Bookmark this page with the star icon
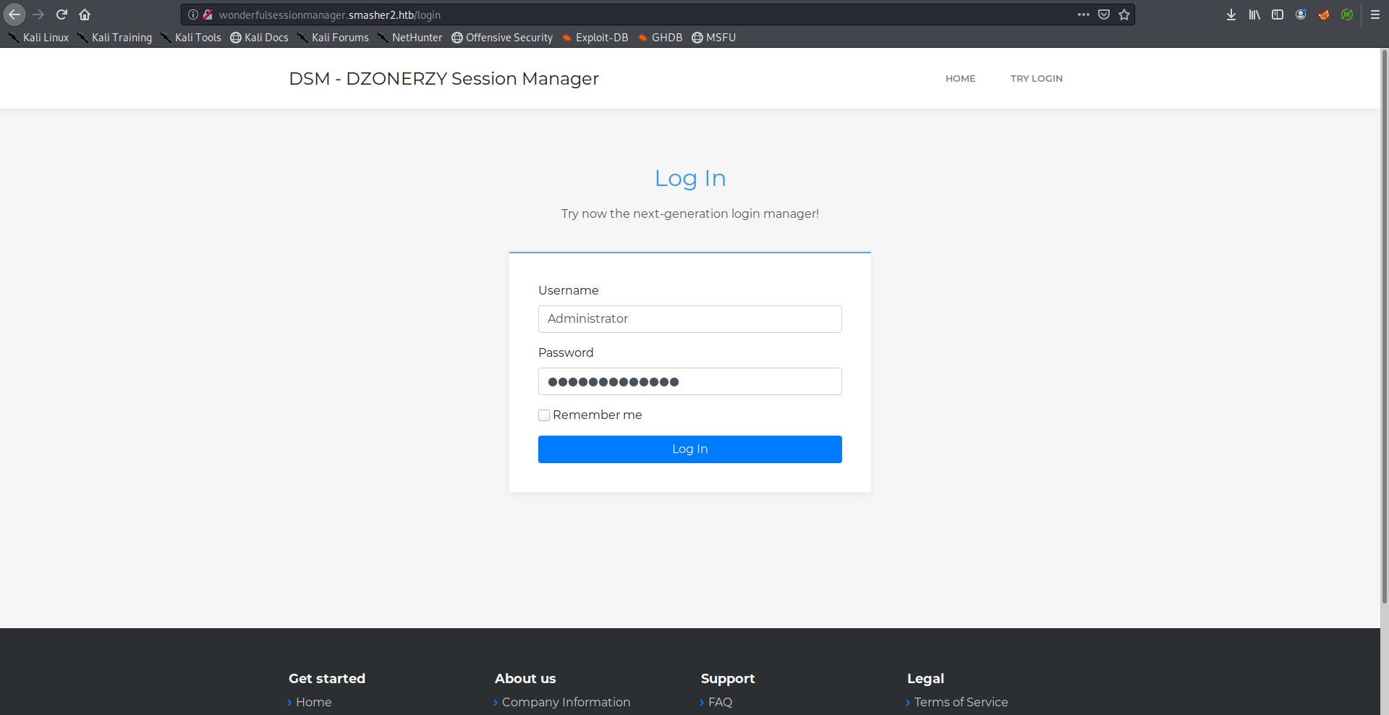1389x715 pixels. coord(1124,14)
